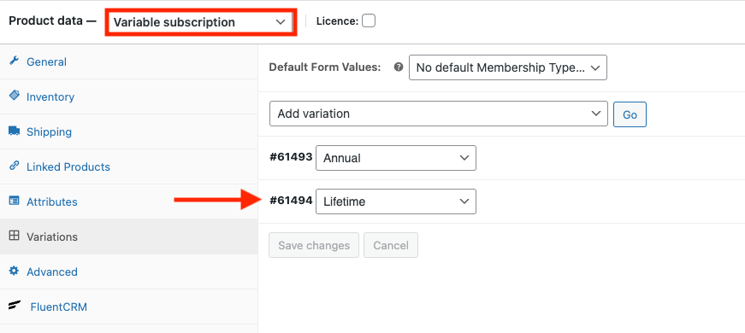Image resolution: width=745 pixels, height=333 pixels.
Task: Open the Inventory tab
Action: (129, 96)
